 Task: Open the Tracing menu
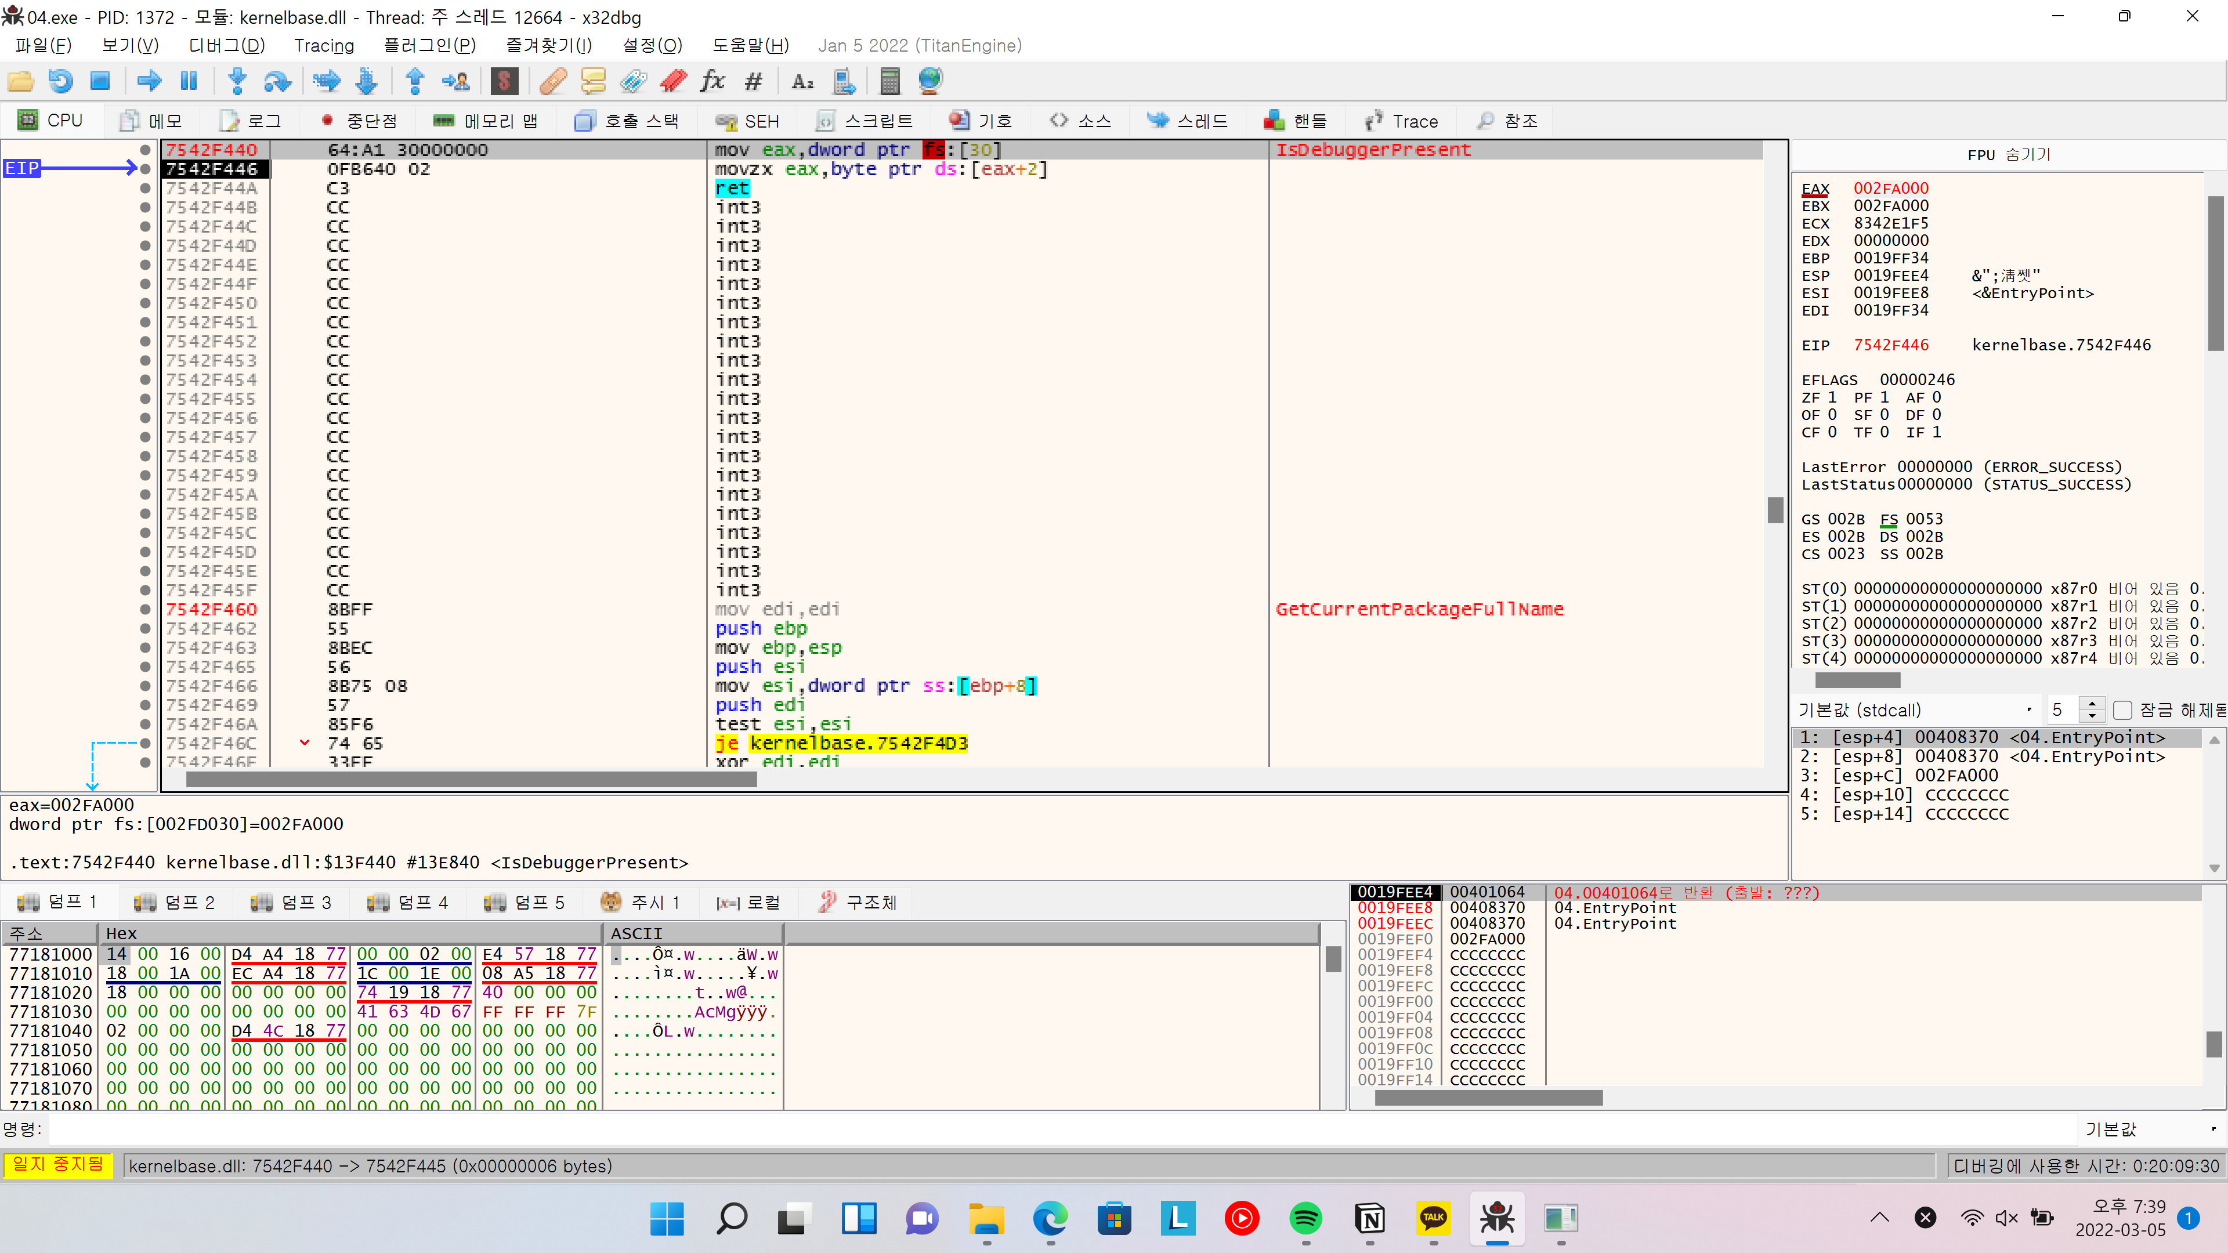(x=324, y=45)
